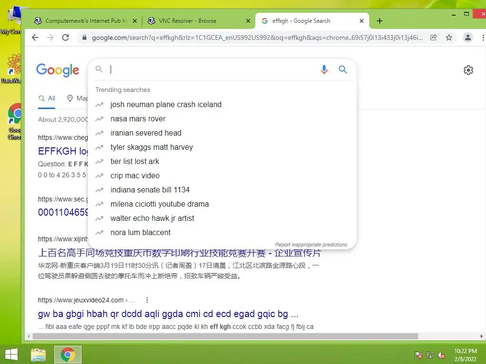Click the Action Center flag tray icon

click(418, 355)
